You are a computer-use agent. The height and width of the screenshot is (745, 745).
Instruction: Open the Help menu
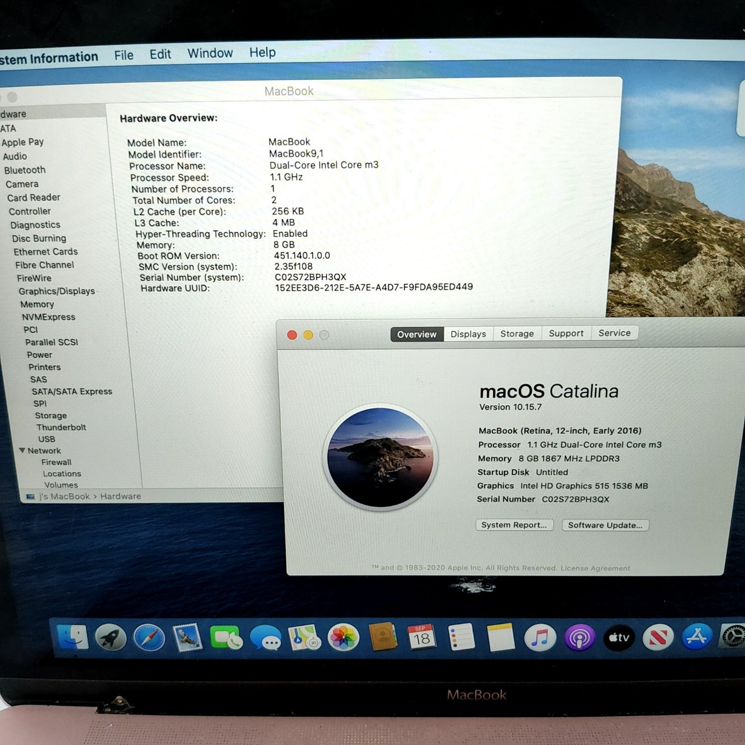point(262,52)
